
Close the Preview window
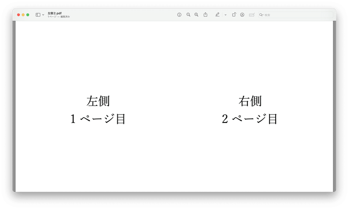tap(18, 15)
